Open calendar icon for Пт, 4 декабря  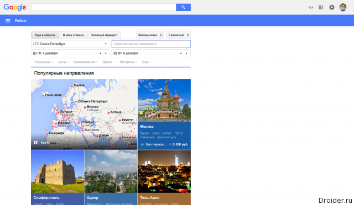point(35,53)
